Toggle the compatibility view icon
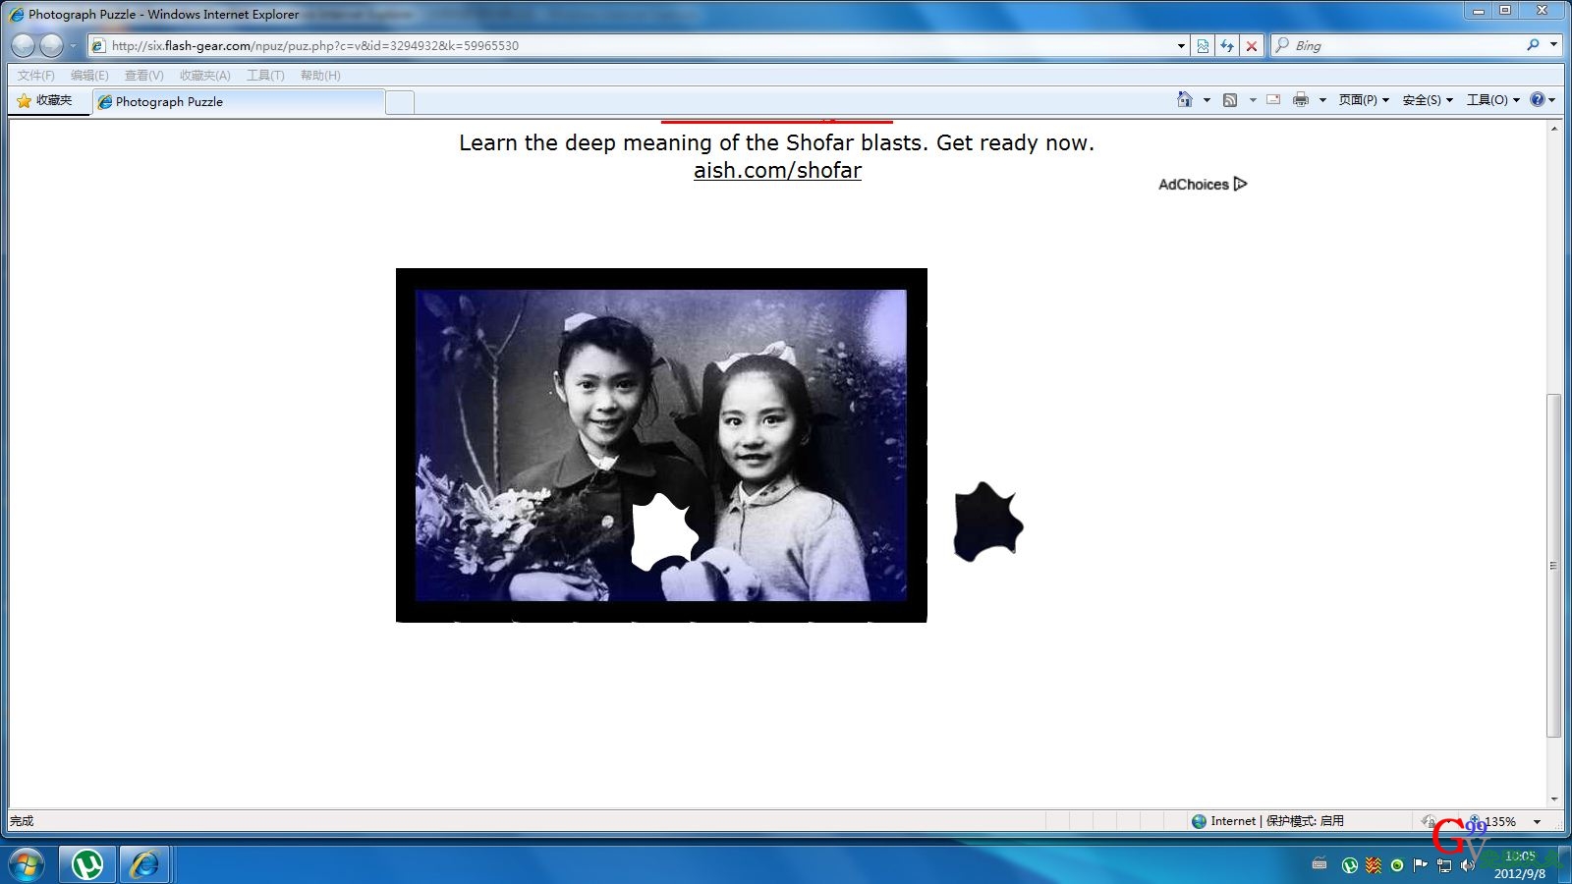 (x=1203, y=45)
